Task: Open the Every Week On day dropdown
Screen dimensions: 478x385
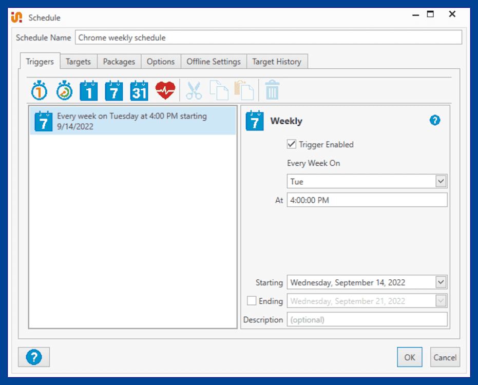Action: pos(441,181)
